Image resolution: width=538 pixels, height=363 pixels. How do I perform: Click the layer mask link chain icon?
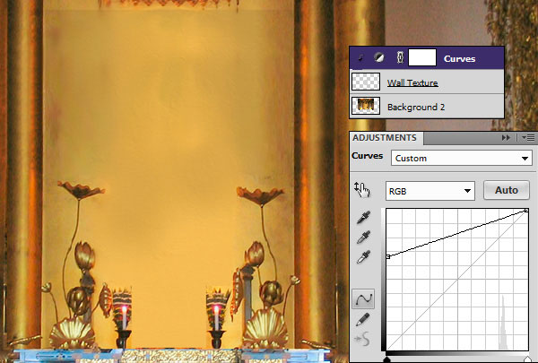(400, 57)
